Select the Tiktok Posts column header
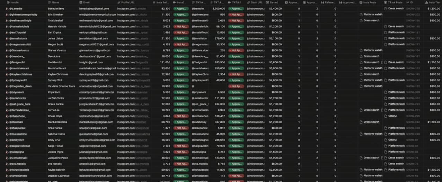This screenshot has width=442, height=182. coord(394,2)
